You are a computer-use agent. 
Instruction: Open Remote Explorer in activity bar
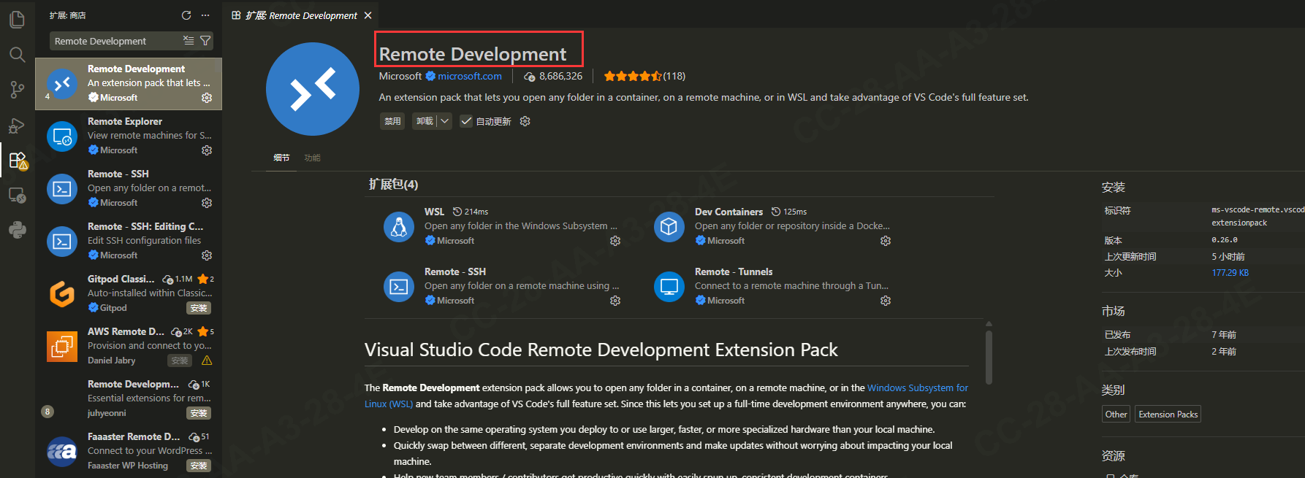coord(17,195)
